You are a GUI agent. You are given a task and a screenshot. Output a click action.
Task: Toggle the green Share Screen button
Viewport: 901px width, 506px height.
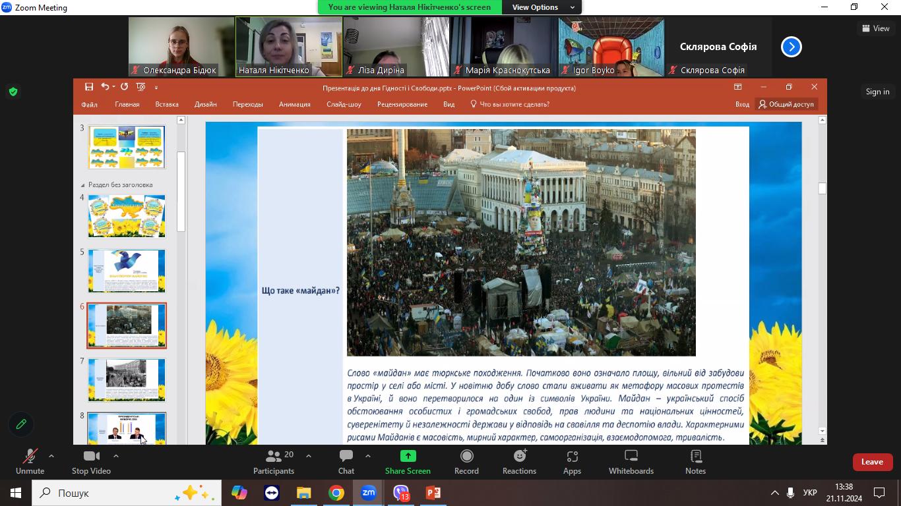[408, 457]
